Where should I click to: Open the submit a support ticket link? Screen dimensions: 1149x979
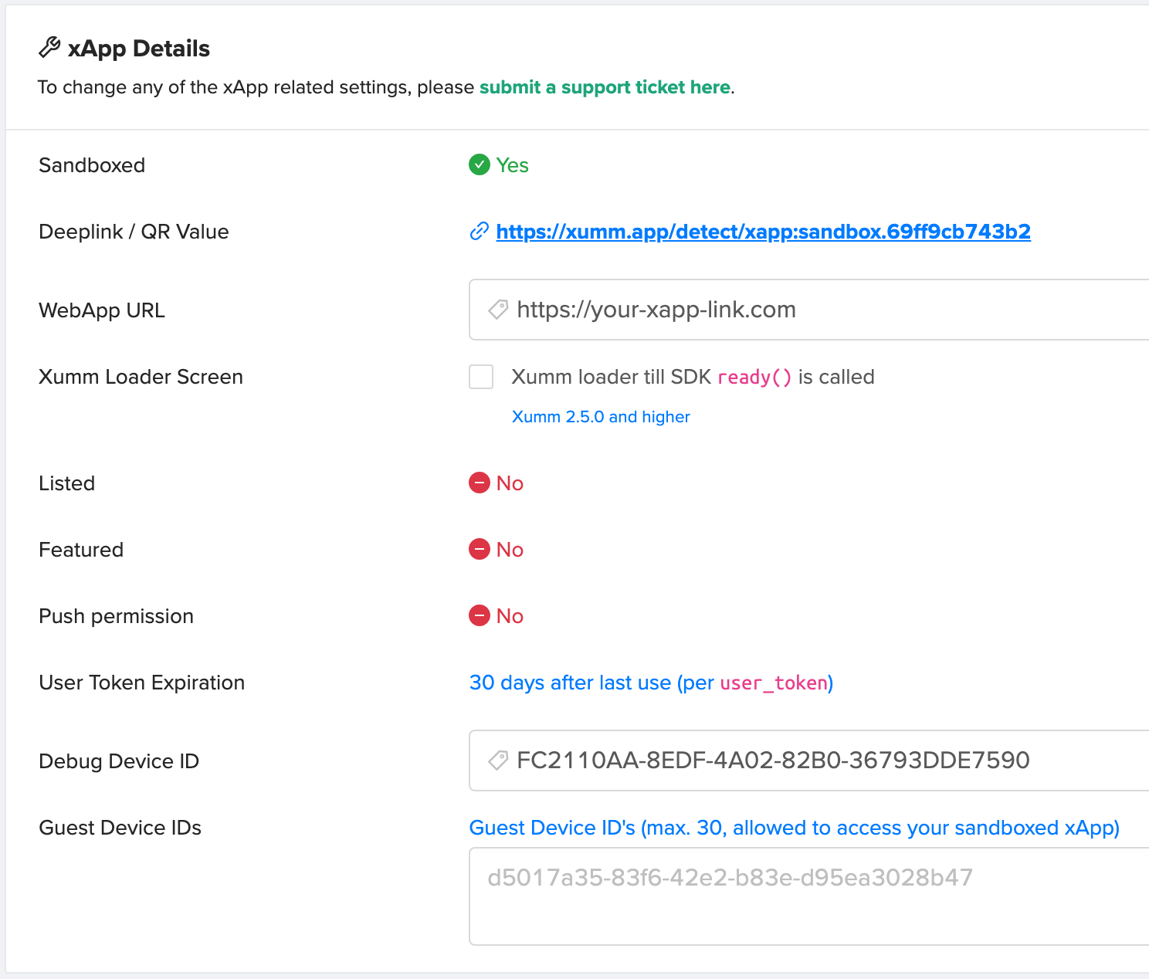coord(605,87)
